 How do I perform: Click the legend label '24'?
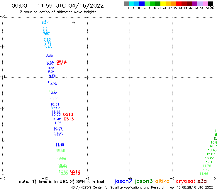pyautogui.click(x=165, y=8)
